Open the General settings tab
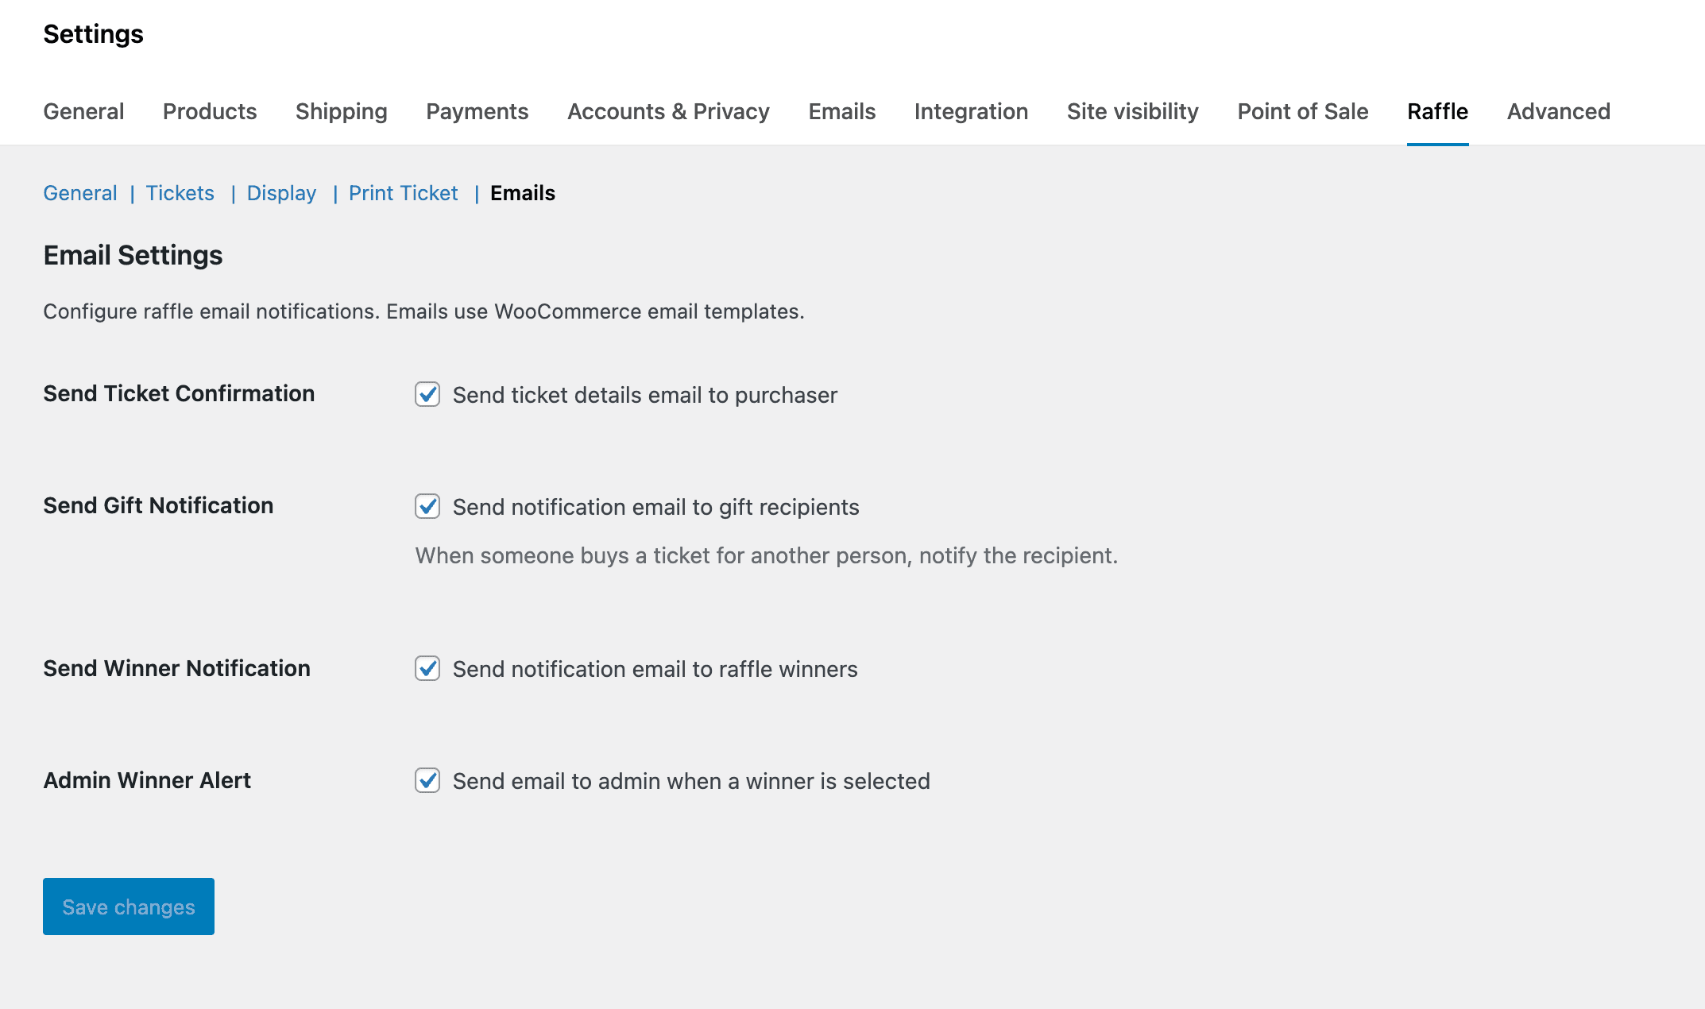The width and height of the screenshot is (1705, 1009). pos(83,111)
